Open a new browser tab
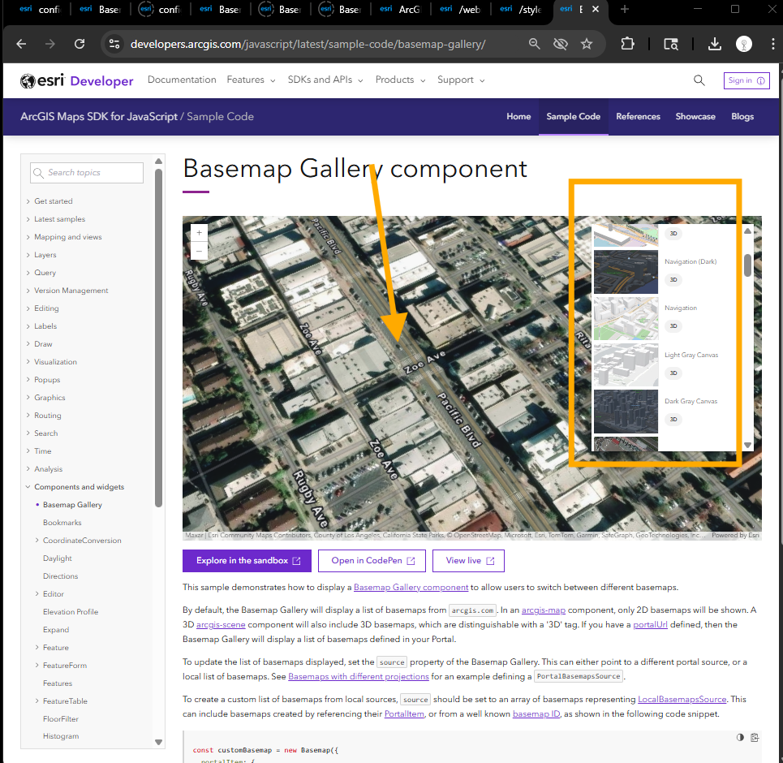The width and height of the screenshot is (783, 763). coord(624,9)
